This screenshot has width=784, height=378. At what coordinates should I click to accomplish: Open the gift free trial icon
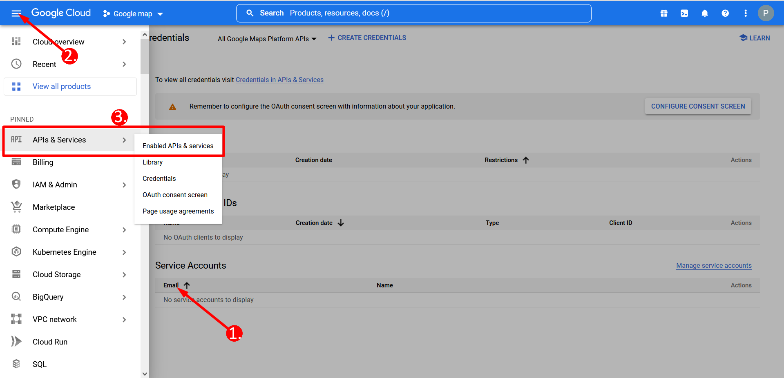(x=664, y=13)
